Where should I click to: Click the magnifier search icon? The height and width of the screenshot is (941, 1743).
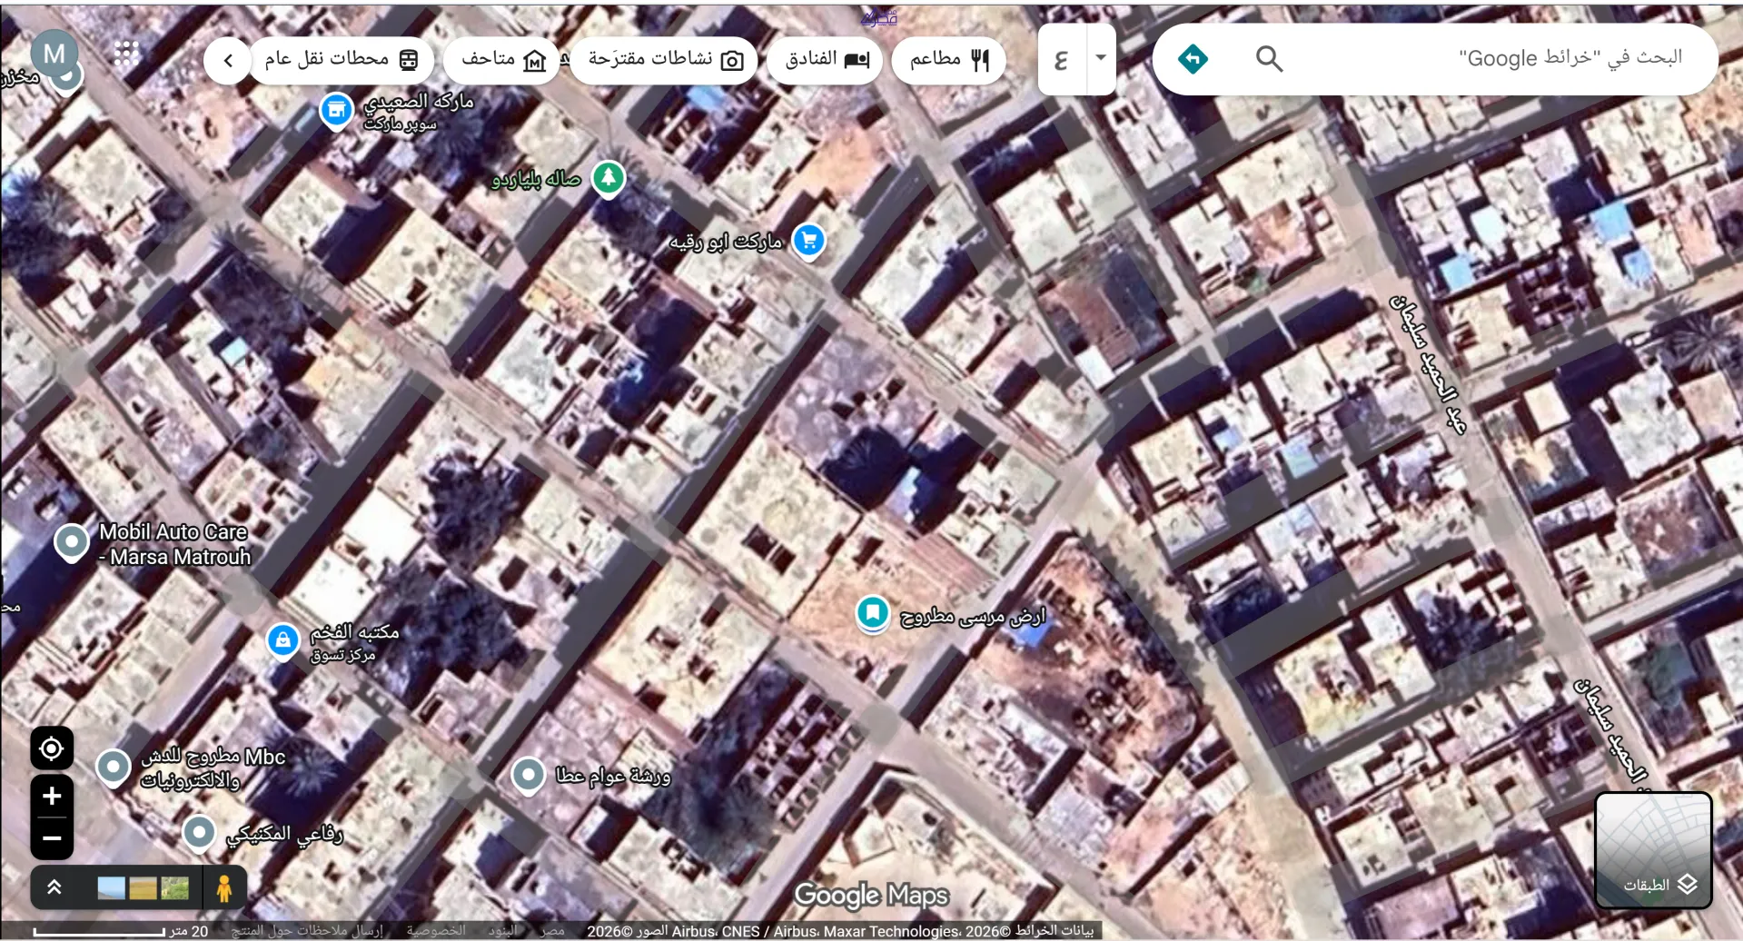coord(1269,59)
